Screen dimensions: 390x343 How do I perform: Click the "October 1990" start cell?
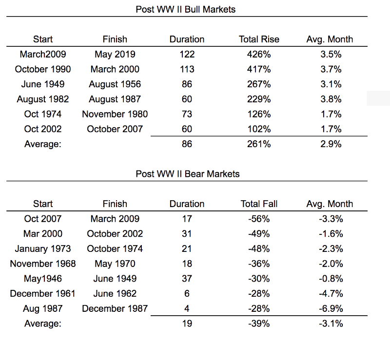pyautogui.click(x=43, y=69)
